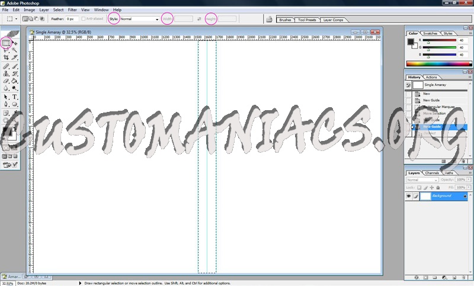Image resolution: width=474 pixels, height=286 pixels.
Task: Select the Healing Brush tool
Action: tap(6, 66)
